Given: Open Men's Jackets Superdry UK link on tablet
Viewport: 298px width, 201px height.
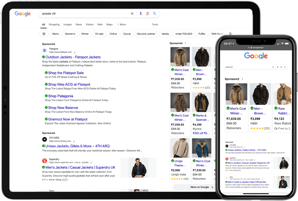Looking at the screenshot, I should pyautogui.click(x=81, y=167).
